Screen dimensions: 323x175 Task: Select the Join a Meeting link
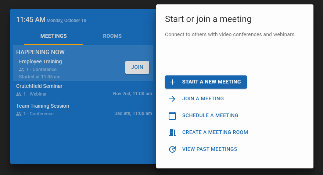(x=203, y=99)
